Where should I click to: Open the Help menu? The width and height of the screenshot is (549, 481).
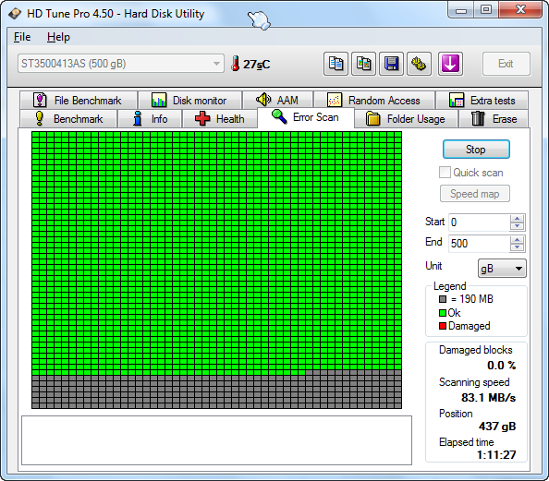(58, 37)
